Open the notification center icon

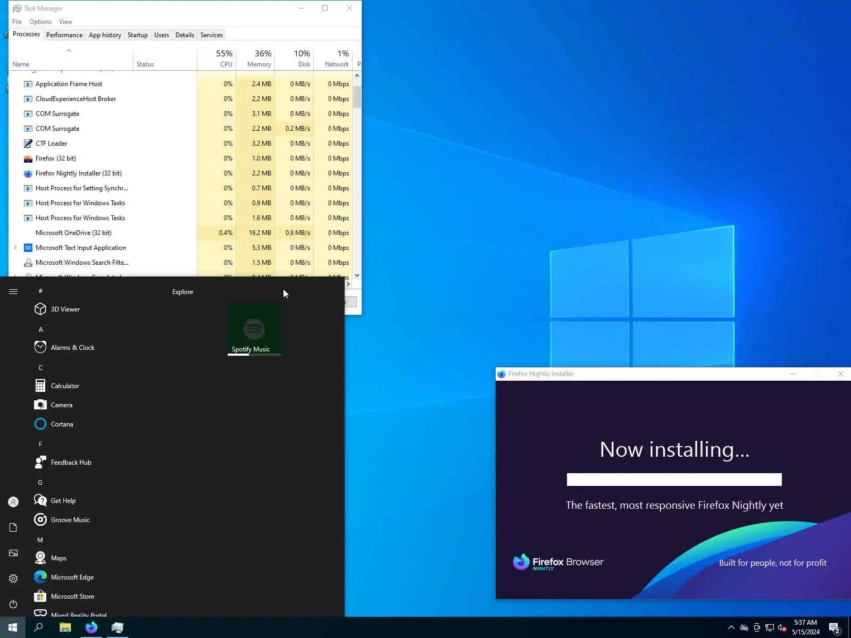[834, 628]
